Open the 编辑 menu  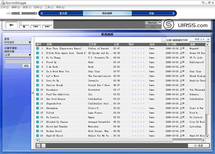(x=16, y=7)
